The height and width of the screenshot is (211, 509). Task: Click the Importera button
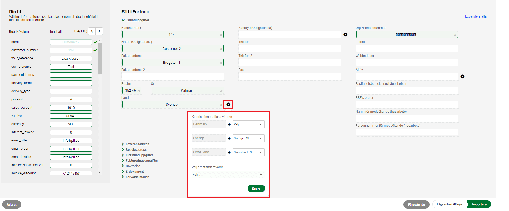pyautogui.click(x=479, y=204)
